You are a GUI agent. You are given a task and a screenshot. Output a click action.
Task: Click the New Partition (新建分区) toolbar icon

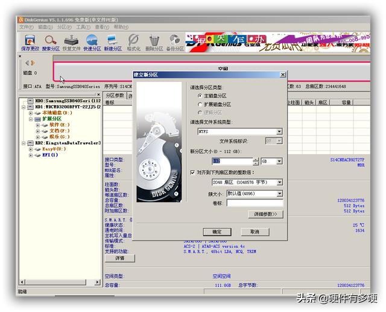[x=113, y=42]
